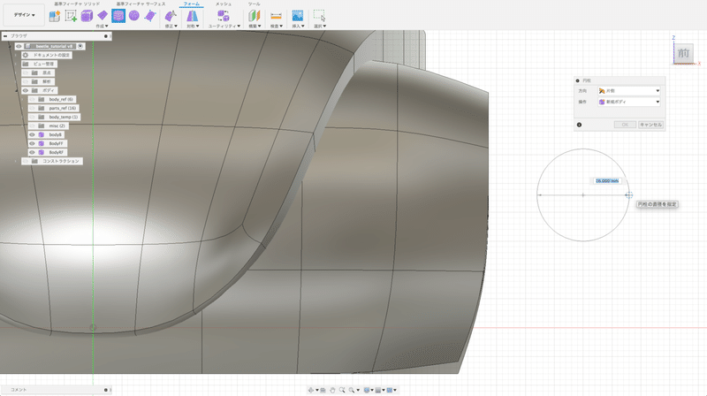Open the 操作 operation dropdown
Viewport: 707px width, 396px height.
pos(630,102)
